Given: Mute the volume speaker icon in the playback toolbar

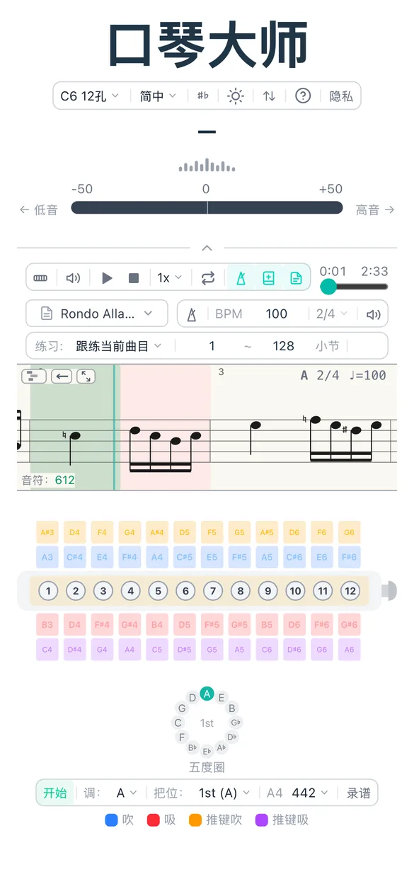Looking at the screenshot, I should coord(73,277).
